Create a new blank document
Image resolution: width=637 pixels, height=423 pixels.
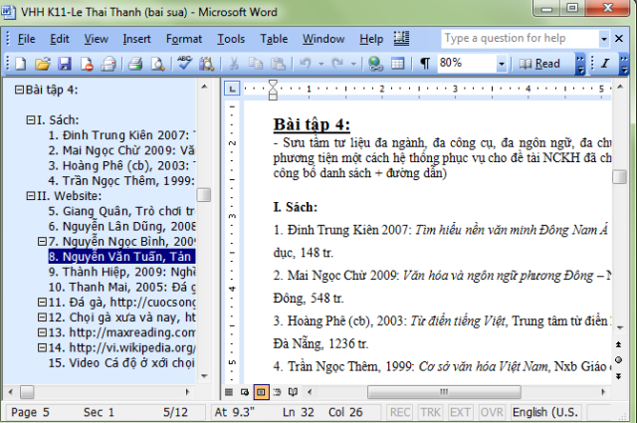[22, 64]
